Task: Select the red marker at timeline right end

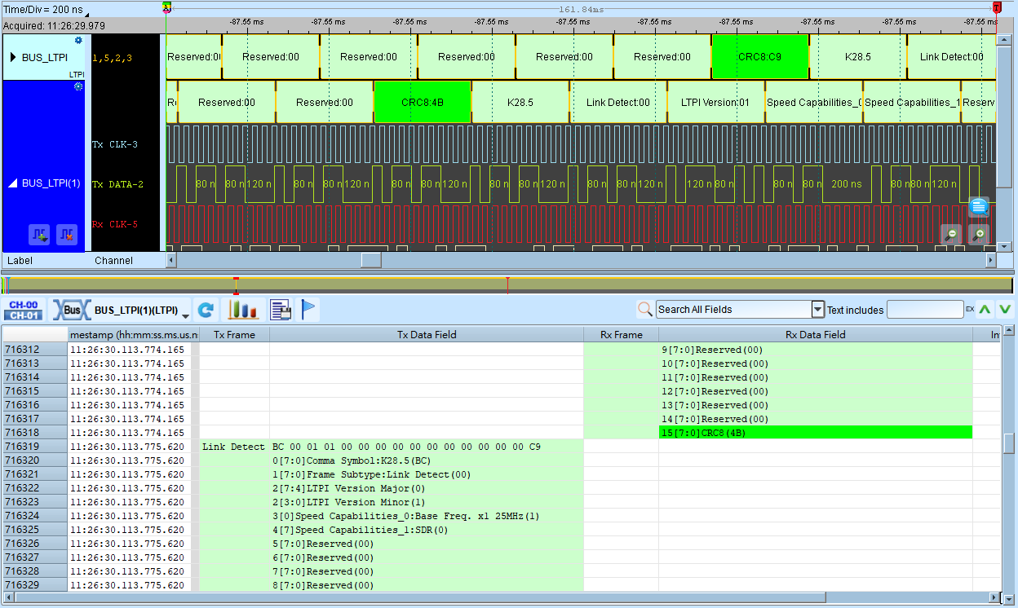Action: pos(997,7)
